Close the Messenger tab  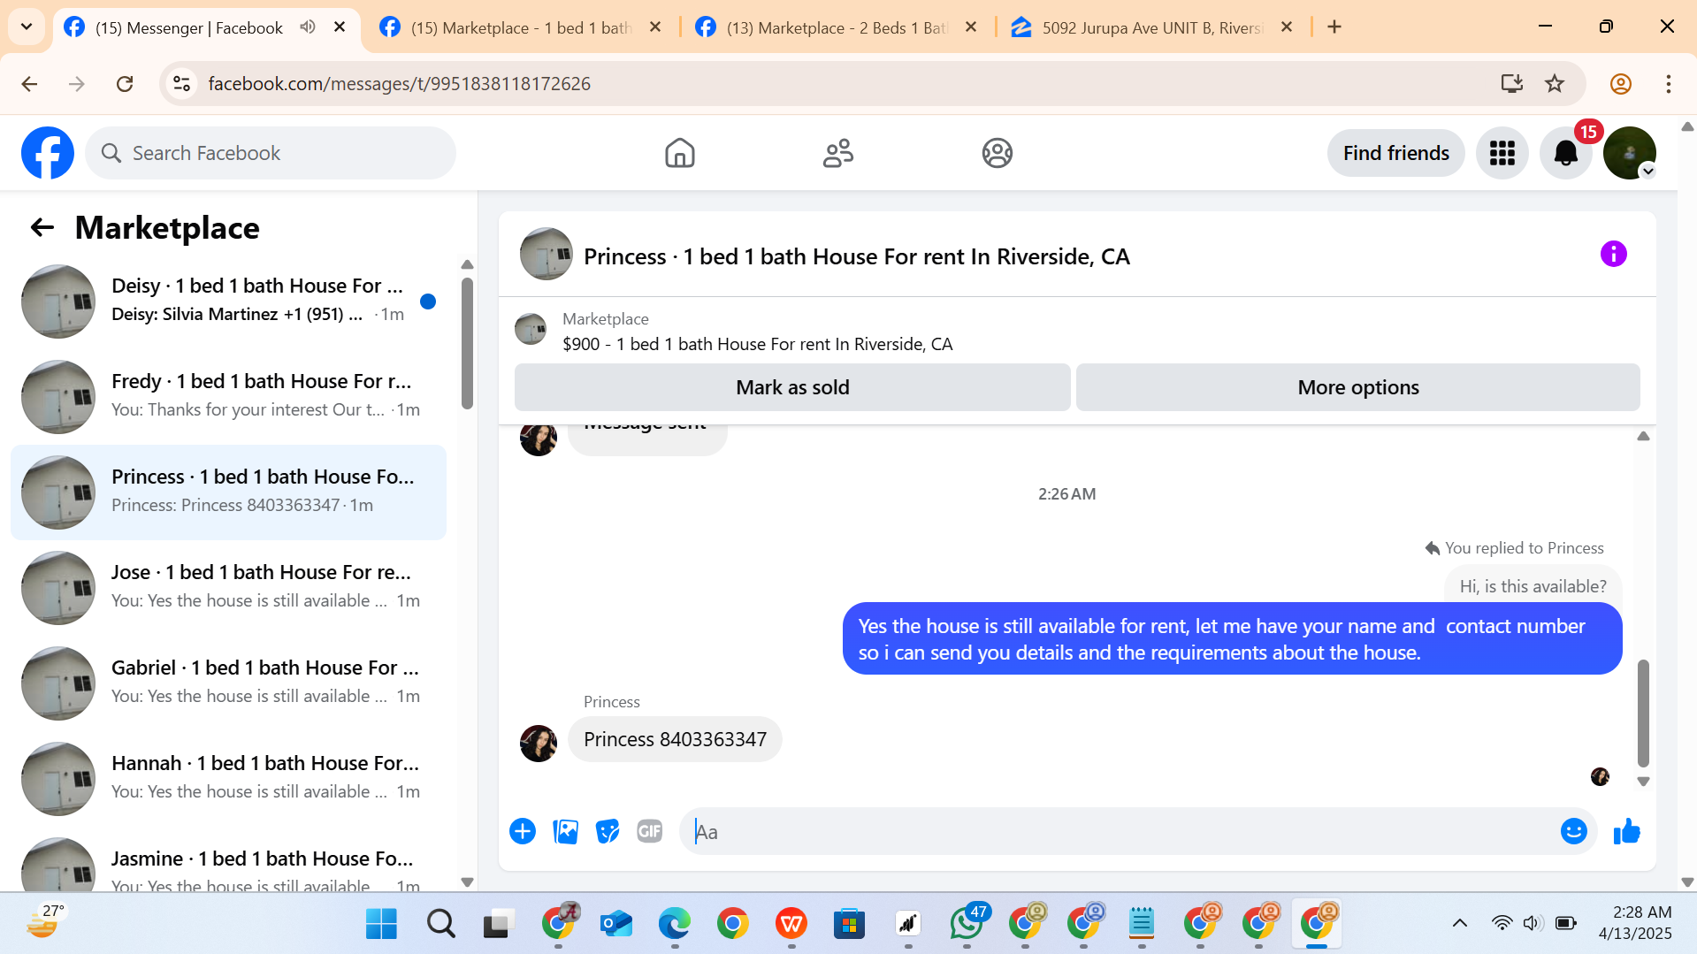click(x=340, y=27)
